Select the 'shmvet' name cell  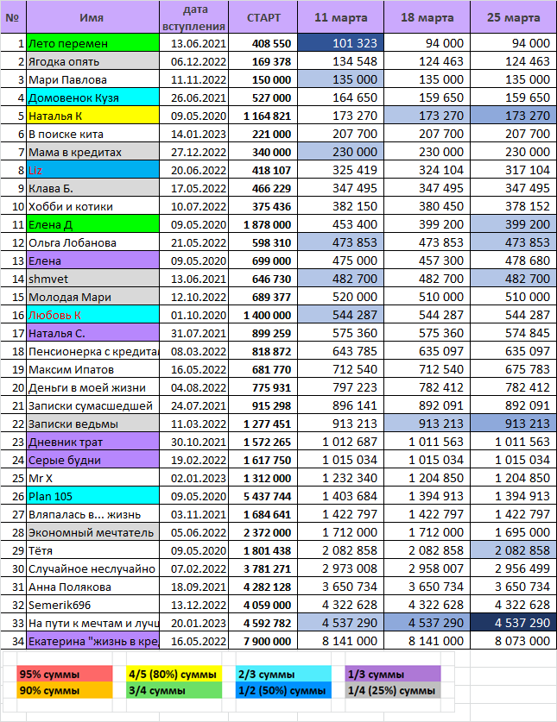coord(92,279)
